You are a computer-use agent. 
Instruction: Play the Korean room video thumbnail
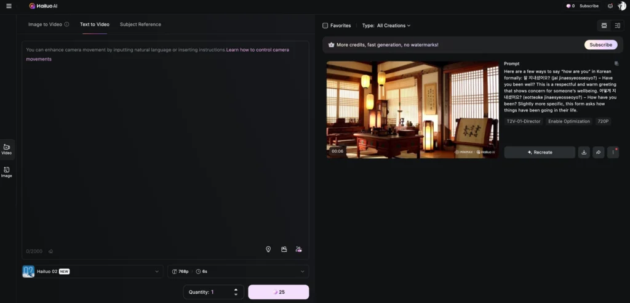tap(412, 109)
